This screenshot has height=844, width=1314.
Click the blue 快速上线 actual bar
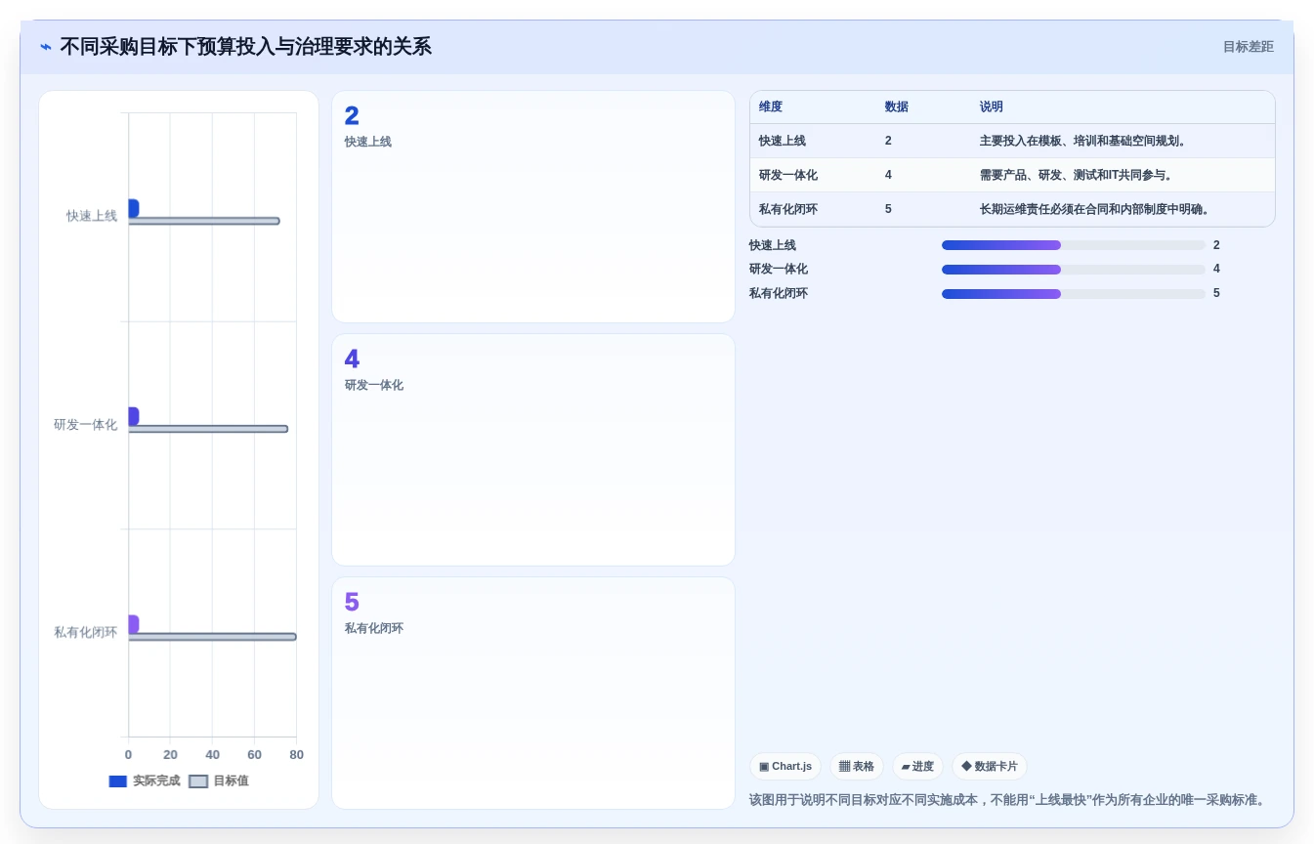133,208
